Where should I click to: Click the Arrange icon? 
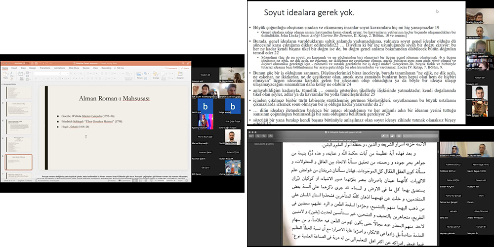pyautogui.click(x=155, y=75)
